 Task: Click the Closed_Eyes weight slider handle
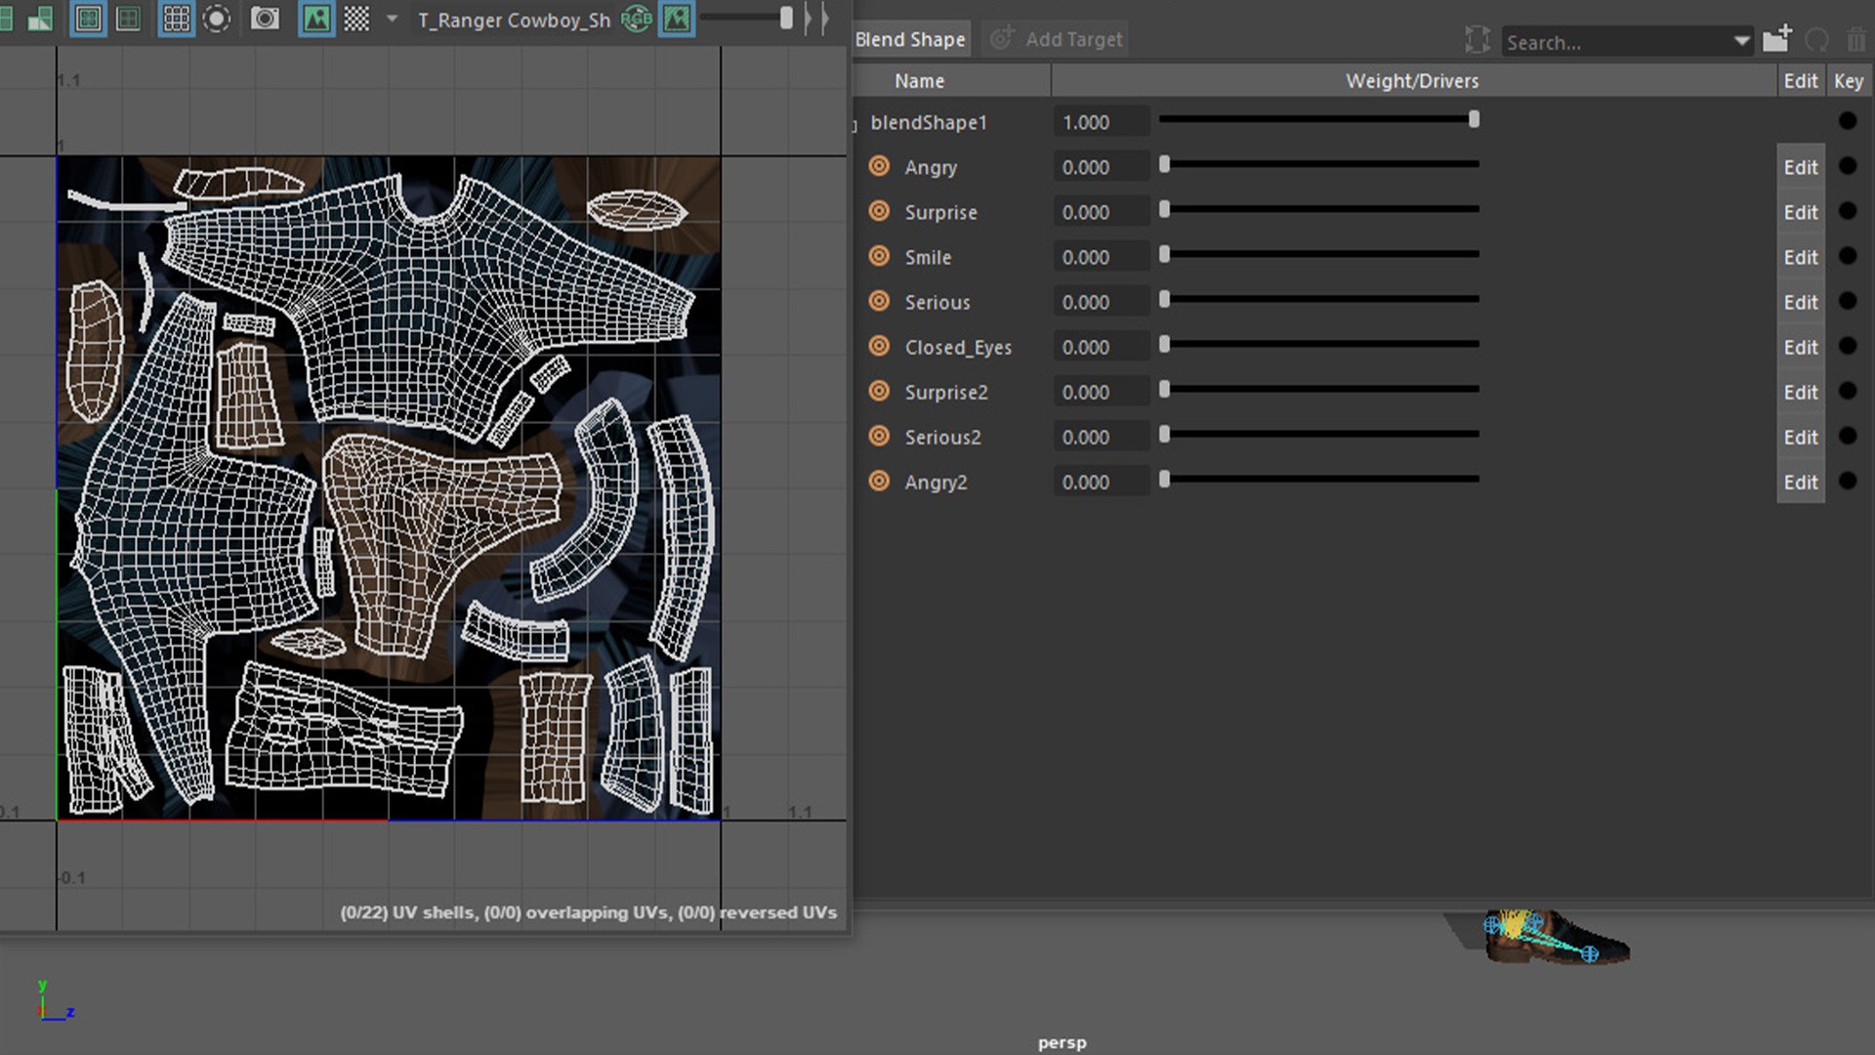[1164, 344]
